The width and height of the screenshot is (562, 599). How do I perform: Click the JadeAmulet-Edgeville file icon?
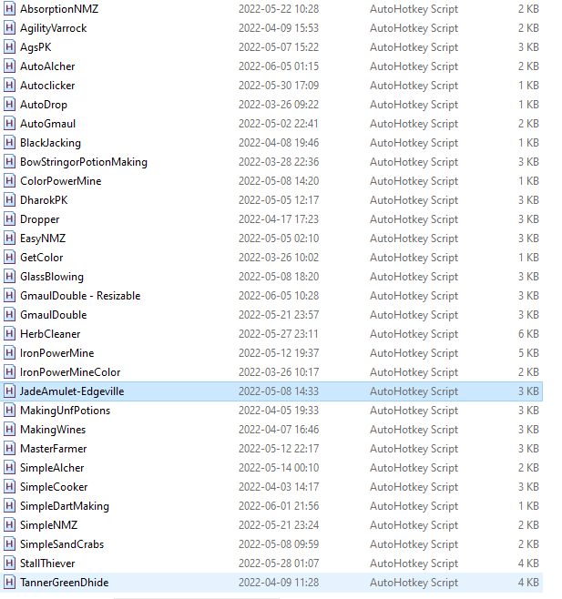(x=9, y=391)
